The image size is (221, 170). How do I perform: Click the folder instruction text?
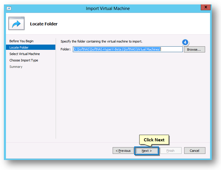pyautogui.click(x=101, y=41)
